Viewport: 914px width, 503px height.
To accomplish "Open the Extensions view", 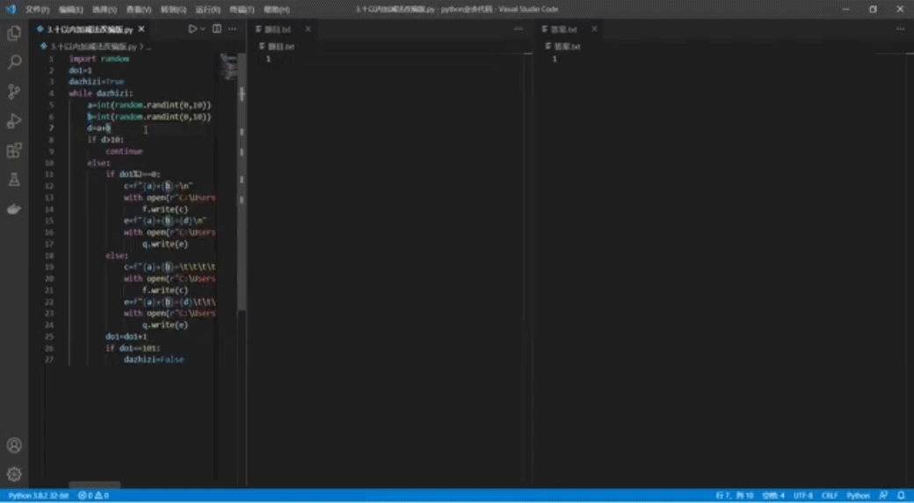I will tap(14, 150).
